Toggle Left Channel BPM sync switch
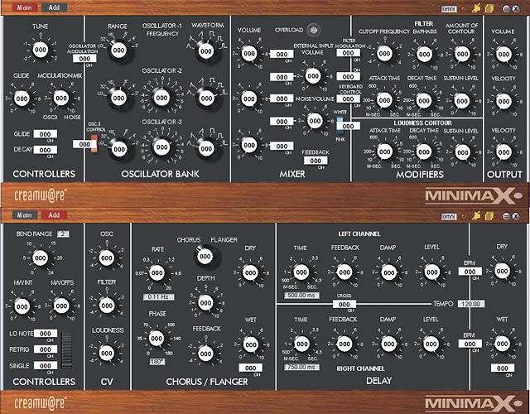The height and width of the screenshot is (414, 530). (x=470, y=272)
